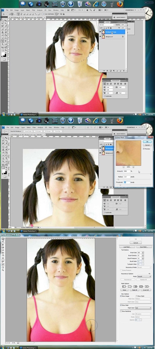The width and height of the screenshot is (155, 349).
Task: Toggle Show Mask in Liquify
Action: click(121, 305)
